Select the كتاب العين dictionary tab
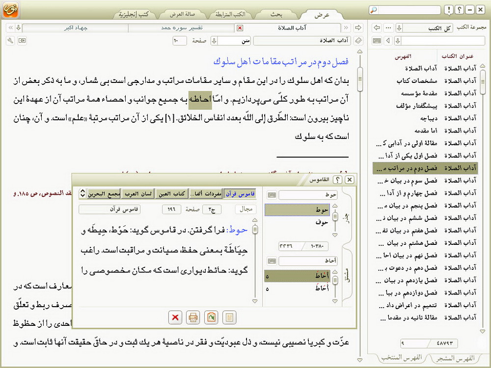Screen dimensions: 491x368 [x=171, y=194]
